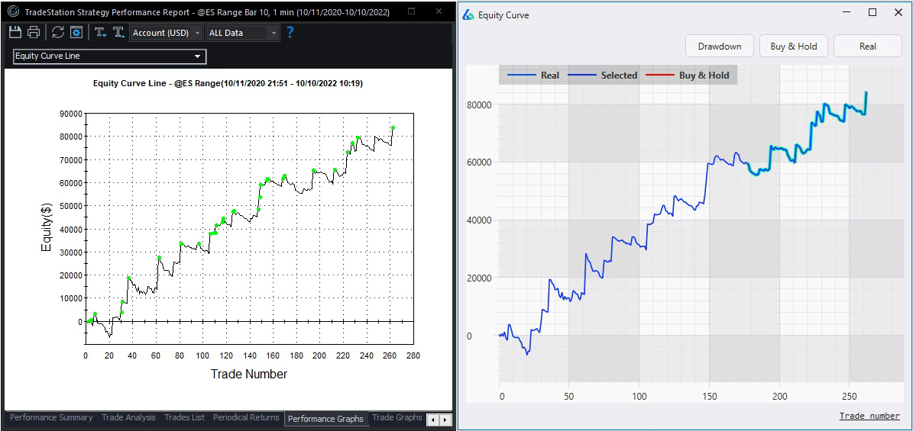
Task: Open the report settings gear icon
Action: point(76,32)
